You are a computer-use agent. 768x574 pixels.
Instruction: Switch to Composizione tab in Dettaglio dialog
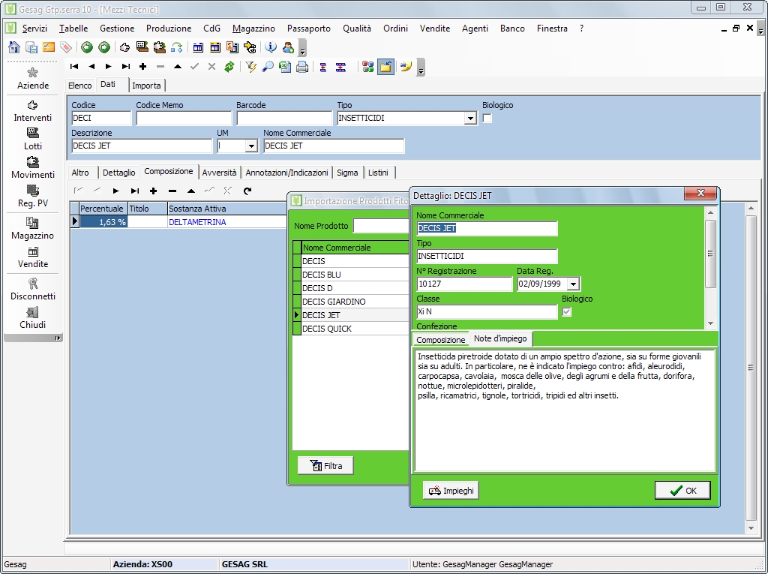440,340
